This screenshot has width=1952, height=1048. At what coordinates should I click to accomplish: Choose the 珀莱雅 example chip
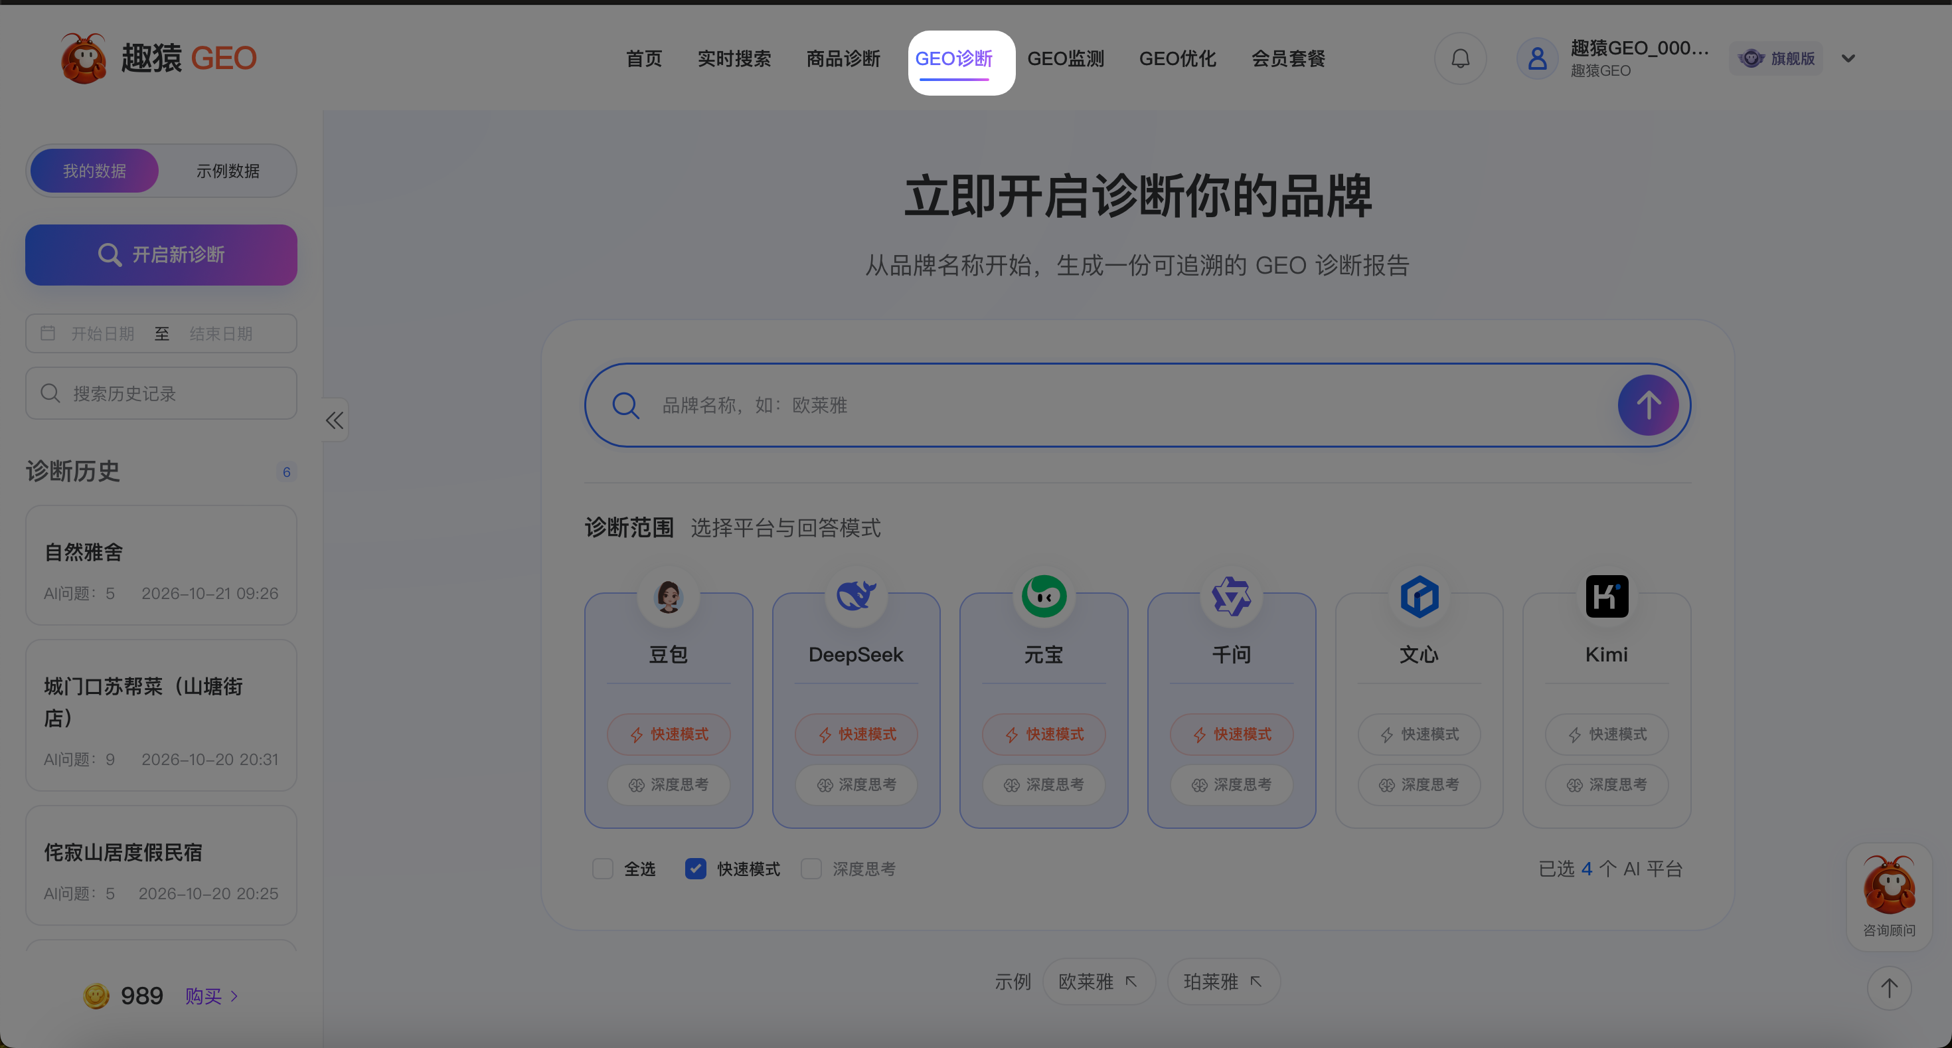click(x=1224, y=982)
